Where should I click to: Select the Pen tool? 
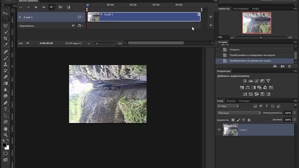click(6, 103)
